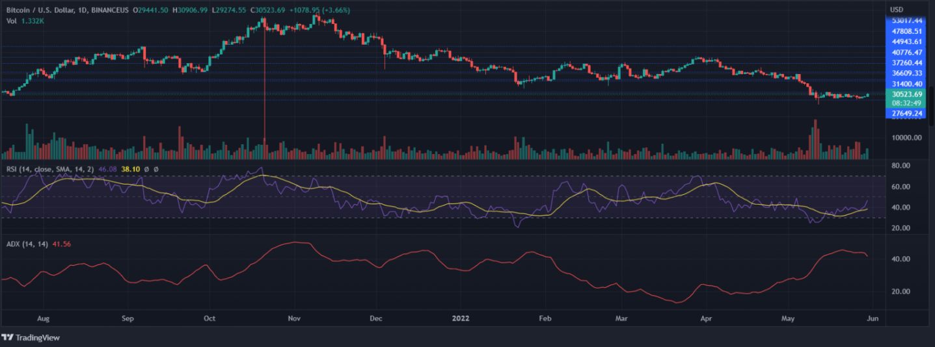
Task: Click the green current price 30523.69 label
Action: click(x=906, y=94)
